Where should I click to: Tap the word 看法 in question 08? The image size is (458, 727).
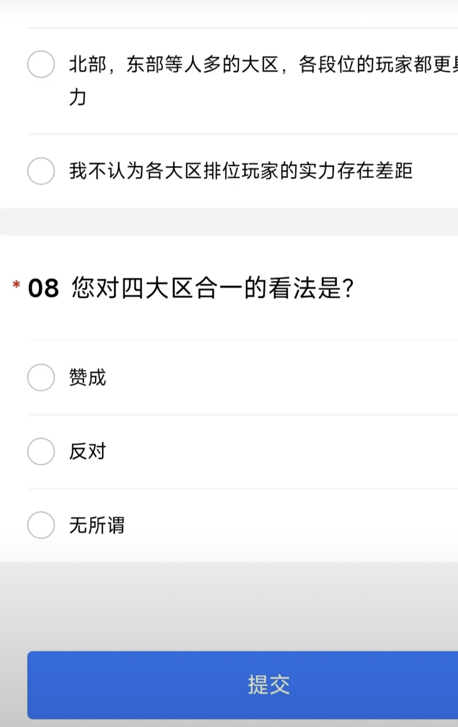[292, 288]
